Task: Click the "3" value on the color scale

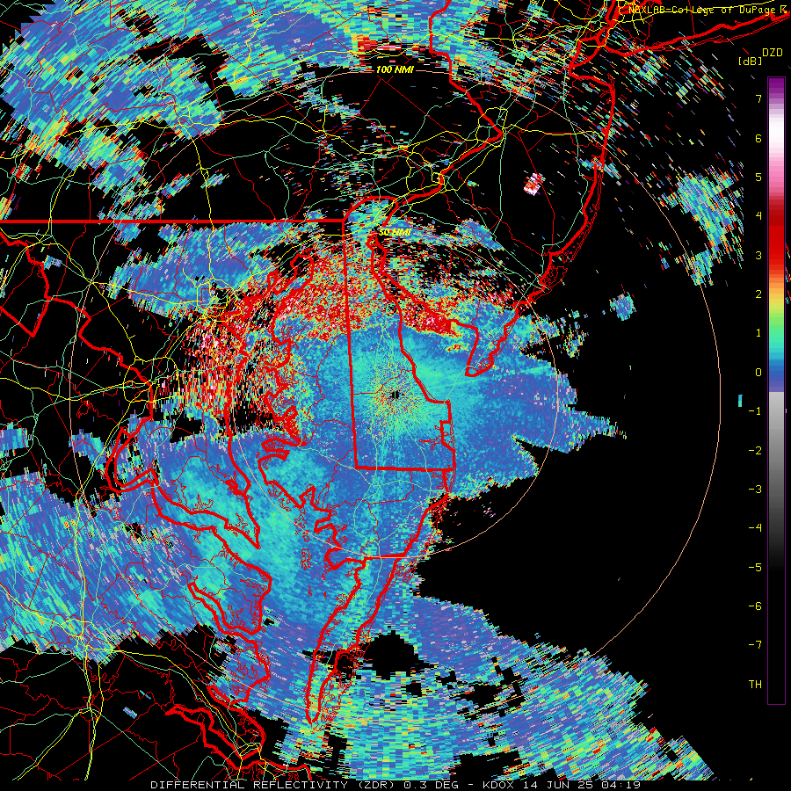Action: 758,255
